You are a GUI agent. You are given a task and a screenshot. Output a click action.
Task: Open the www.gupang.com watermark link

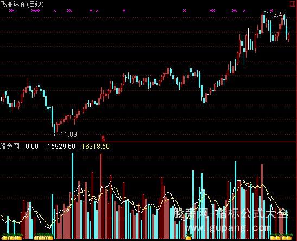[228, 228]
